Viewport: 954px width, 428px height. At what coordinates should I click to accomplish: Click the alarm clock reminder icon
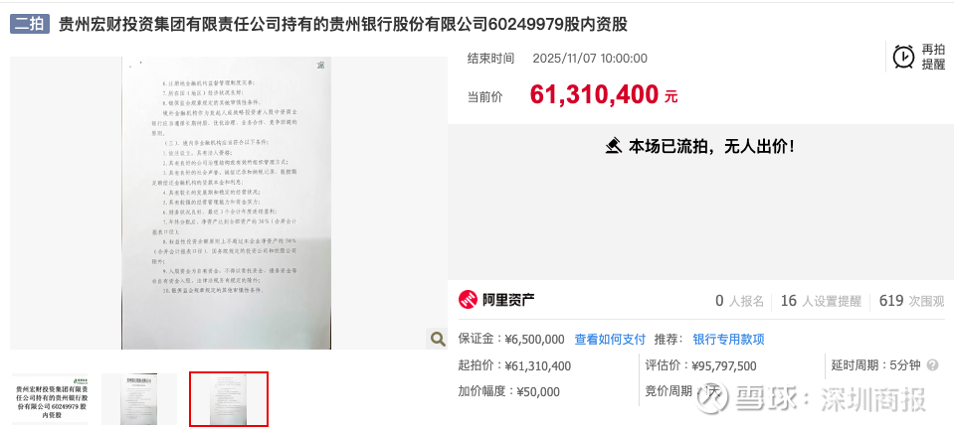coord(903,57)
